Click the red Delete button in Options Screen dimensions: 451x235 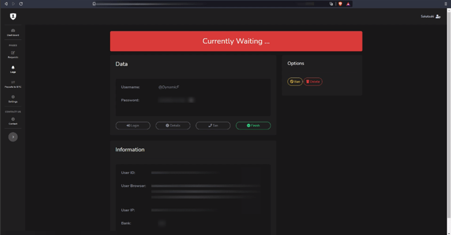(x=312, y=82)
